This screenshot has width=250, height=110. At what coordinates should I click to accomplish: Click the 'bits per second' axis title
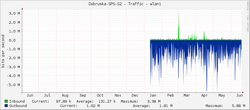(x=3, y=51)
